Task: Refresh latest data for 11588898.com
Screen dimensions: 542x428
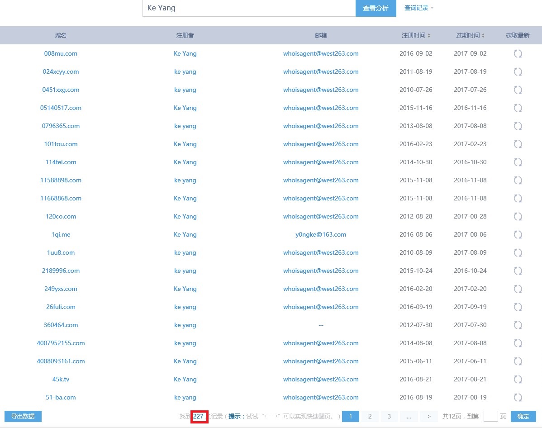Action: pyautogui.click(x=518, y=180)
